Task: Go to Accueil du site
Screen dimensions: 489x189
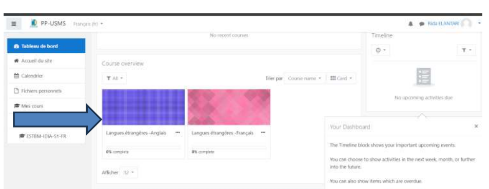Action: (x=46, y=61)
